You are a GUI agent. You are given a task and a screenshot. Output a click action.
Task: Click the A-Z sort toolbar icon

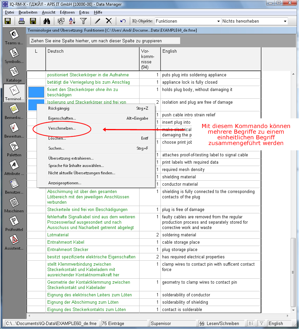pos(72,21)
